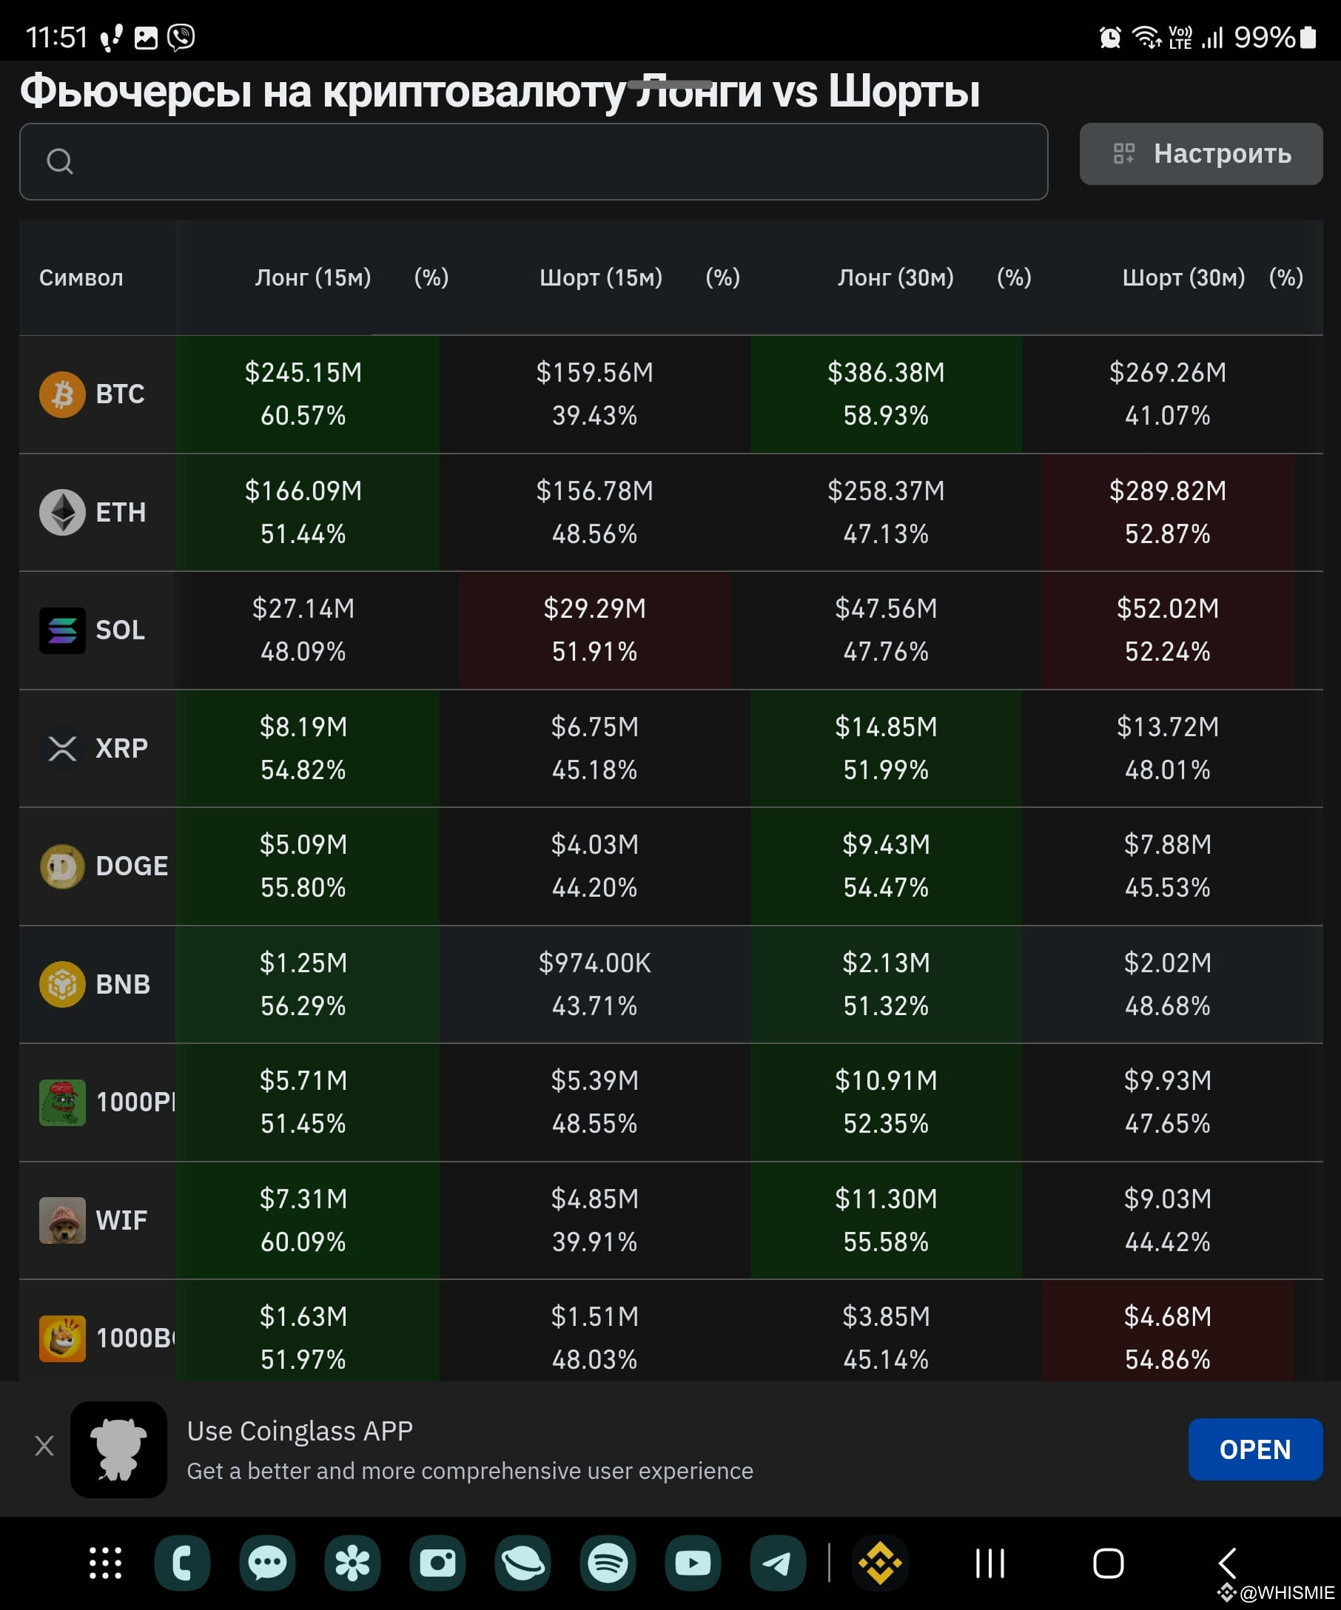Click the Use Coinglass APP banner text
This screenshot has width=1341, height=1610.
[300, 1431]
